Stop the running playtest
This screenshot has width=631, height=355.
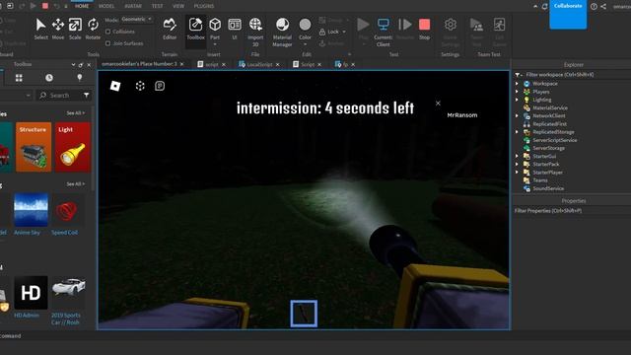tap(424, 29)
